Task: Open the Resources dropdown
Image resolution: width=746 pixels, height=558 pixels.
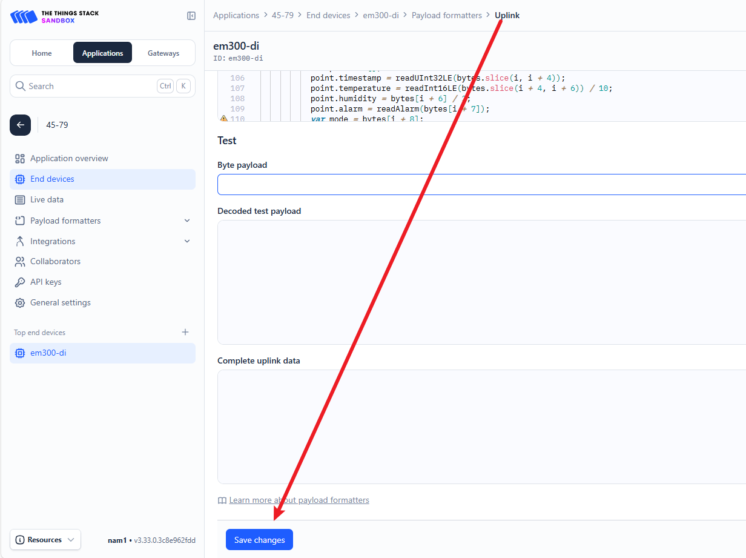Action: [45, 540]
